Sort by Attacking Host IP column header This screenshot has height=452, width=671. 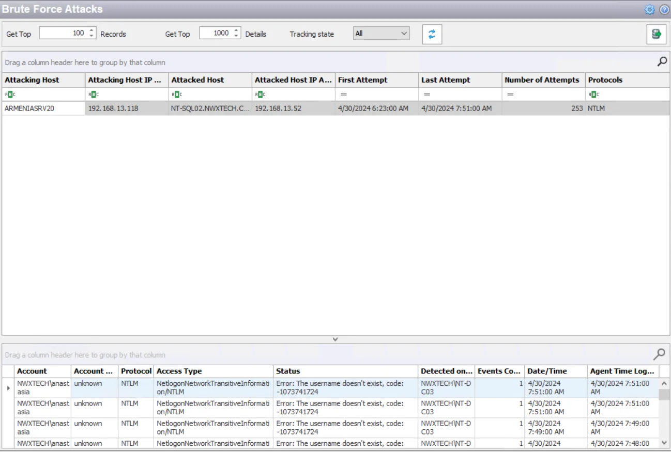pos(127,80)
